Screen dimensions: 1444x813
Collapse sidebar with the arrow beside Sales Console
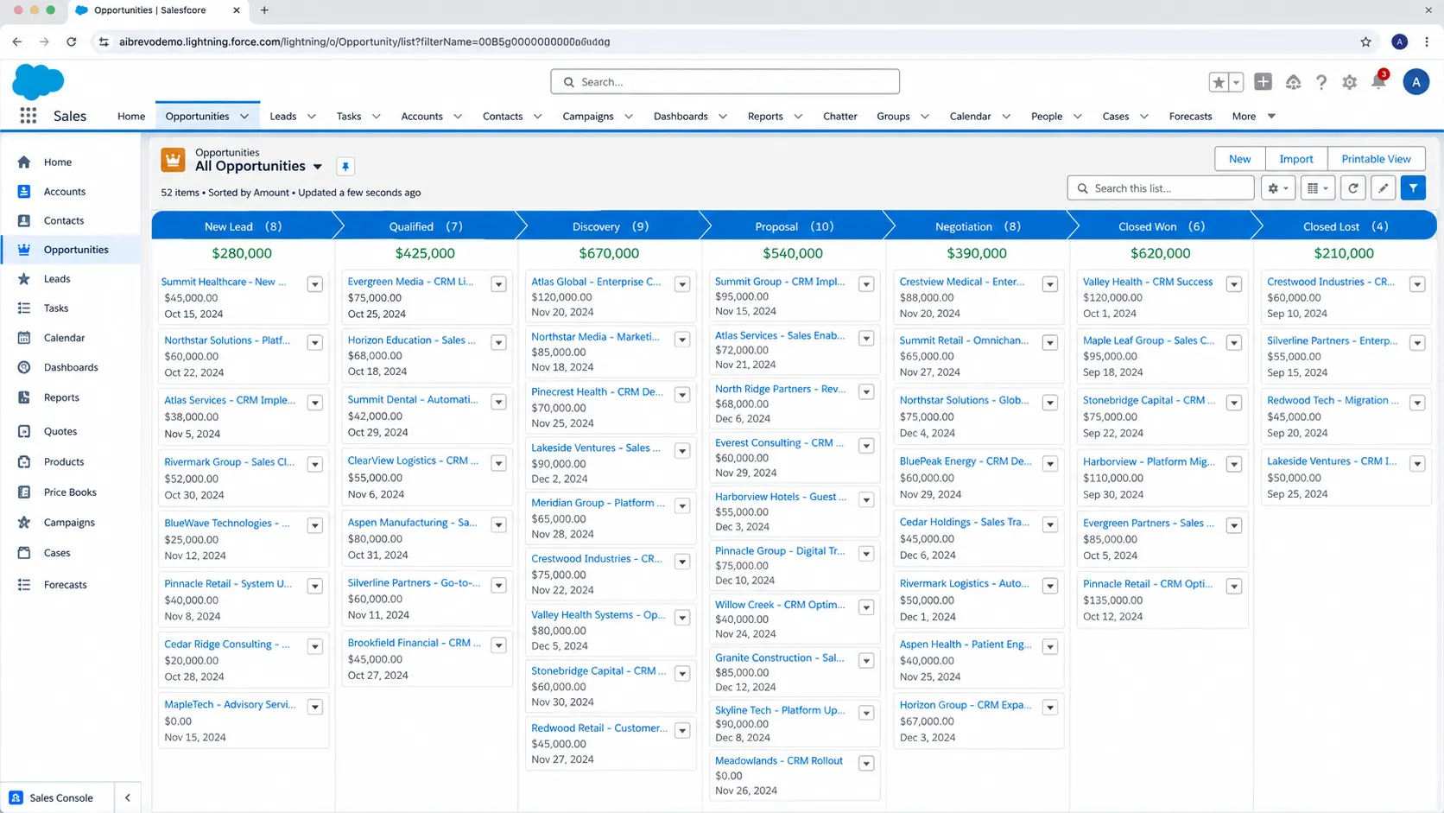pyautogui.click(x=128, y=797)
